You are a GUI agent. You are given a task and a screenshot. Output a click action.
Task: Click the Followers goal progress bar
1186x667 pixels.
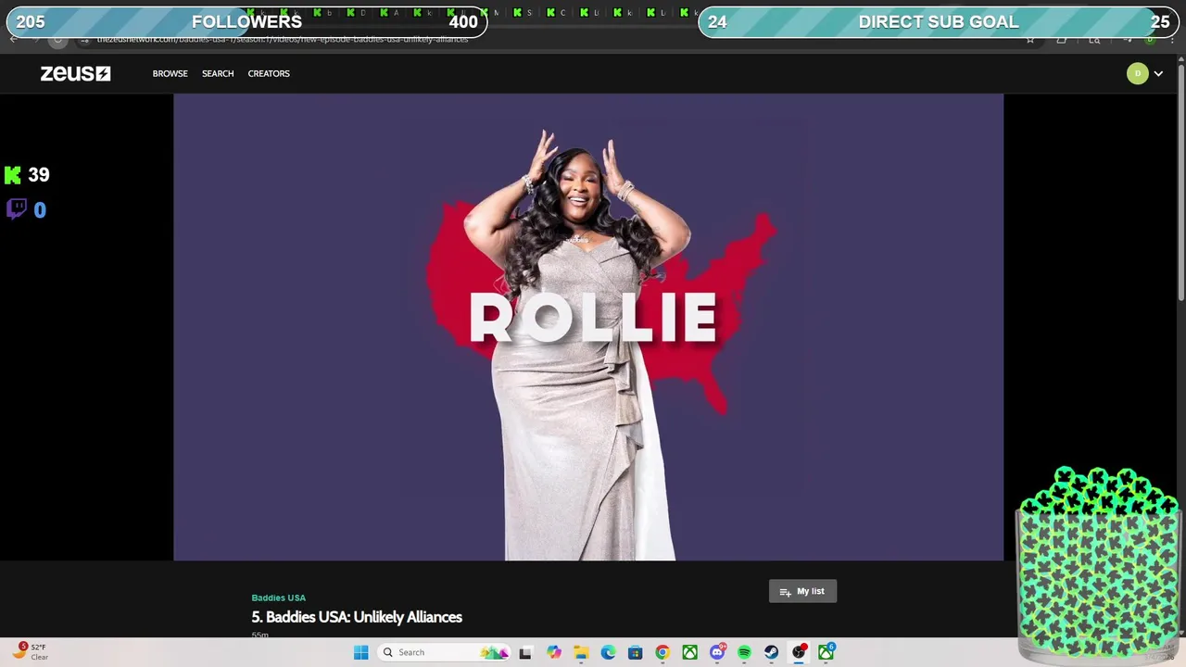point(246,21)
